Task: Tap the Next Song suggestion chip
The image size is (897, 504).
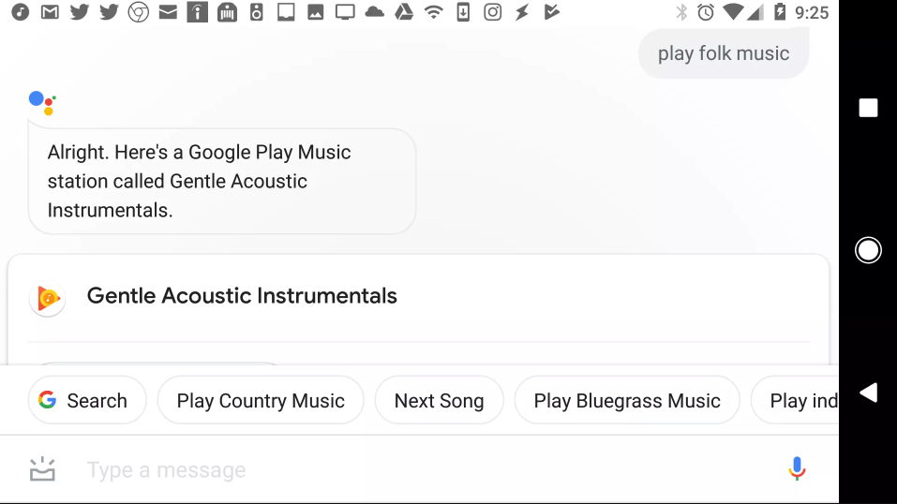Action: coord(439,400)
